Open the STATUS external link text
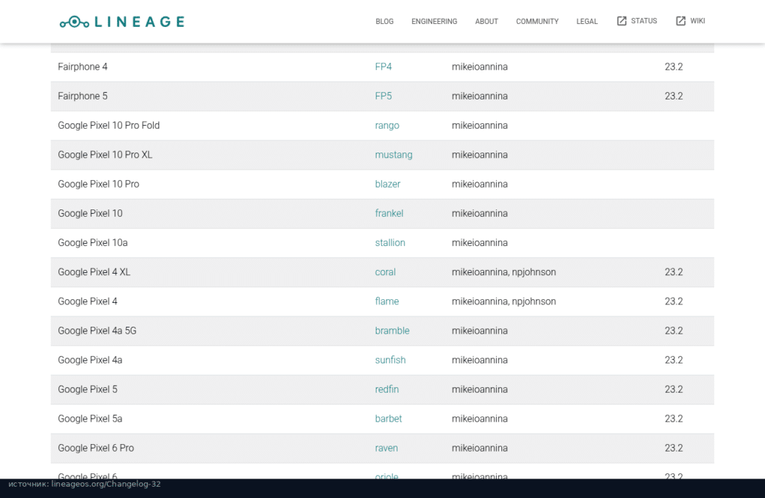This screenshot has width=765, height=498. pos(644,21)
